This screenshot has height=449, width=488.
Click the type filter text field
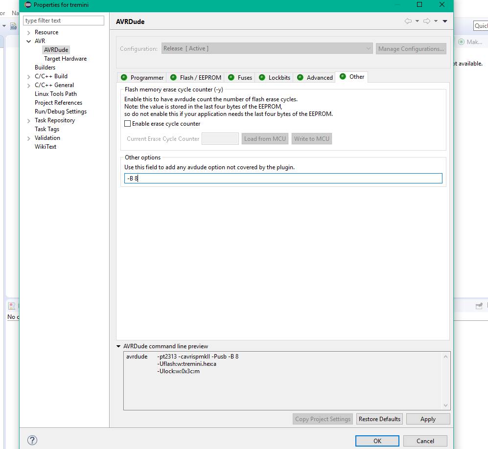64,21
